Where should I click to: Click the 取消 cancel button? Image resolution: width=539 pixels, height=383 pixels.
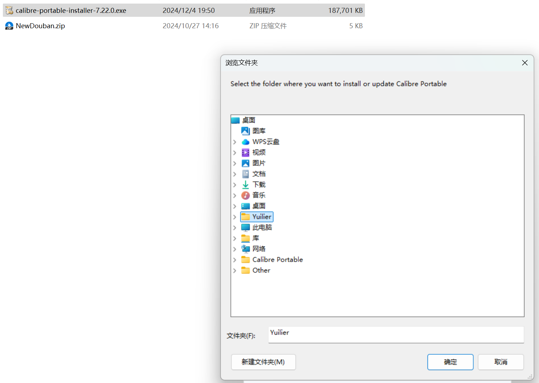point(501,362)
